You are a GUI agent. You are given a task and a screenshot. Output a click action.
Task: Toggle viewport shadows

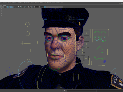coord(16,7)
